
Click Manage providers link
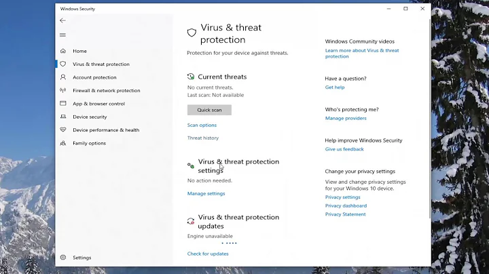tap(346, 119)
